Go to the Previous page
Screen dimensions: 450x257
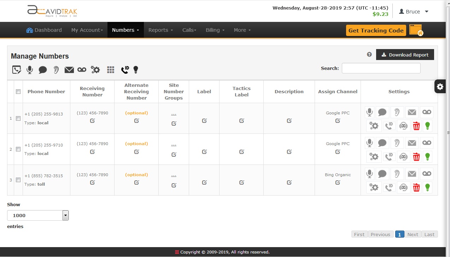(x=380, y=234)
